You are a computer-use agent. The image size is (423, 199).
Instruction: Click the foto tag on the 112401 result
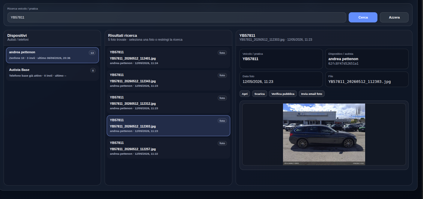(222, 53)
